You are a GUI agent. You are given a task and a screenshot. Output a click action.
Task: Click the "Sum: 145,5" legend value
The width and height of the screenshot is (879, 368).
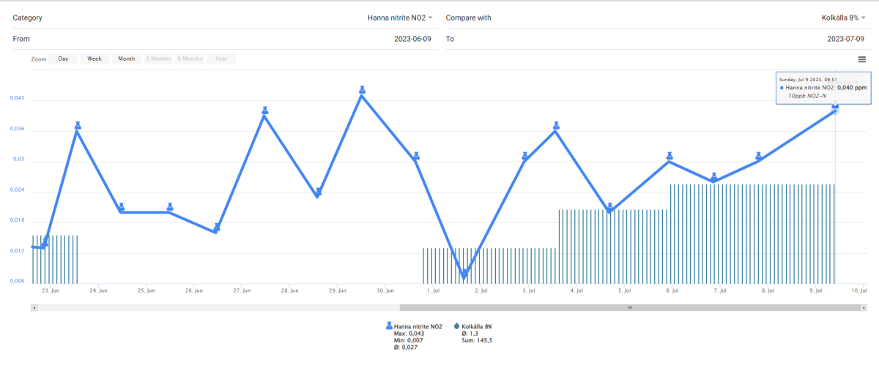(477, 340)
